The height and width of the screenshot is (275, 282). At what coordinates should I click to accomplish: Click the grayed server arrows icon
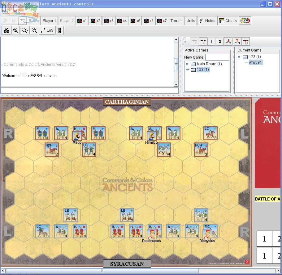[194, 42]
